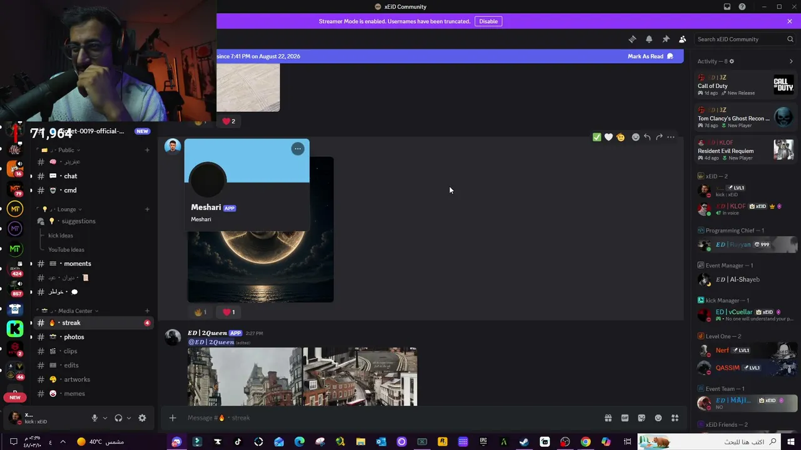
Task: React with white heart emoji
Action: (609, 137)
